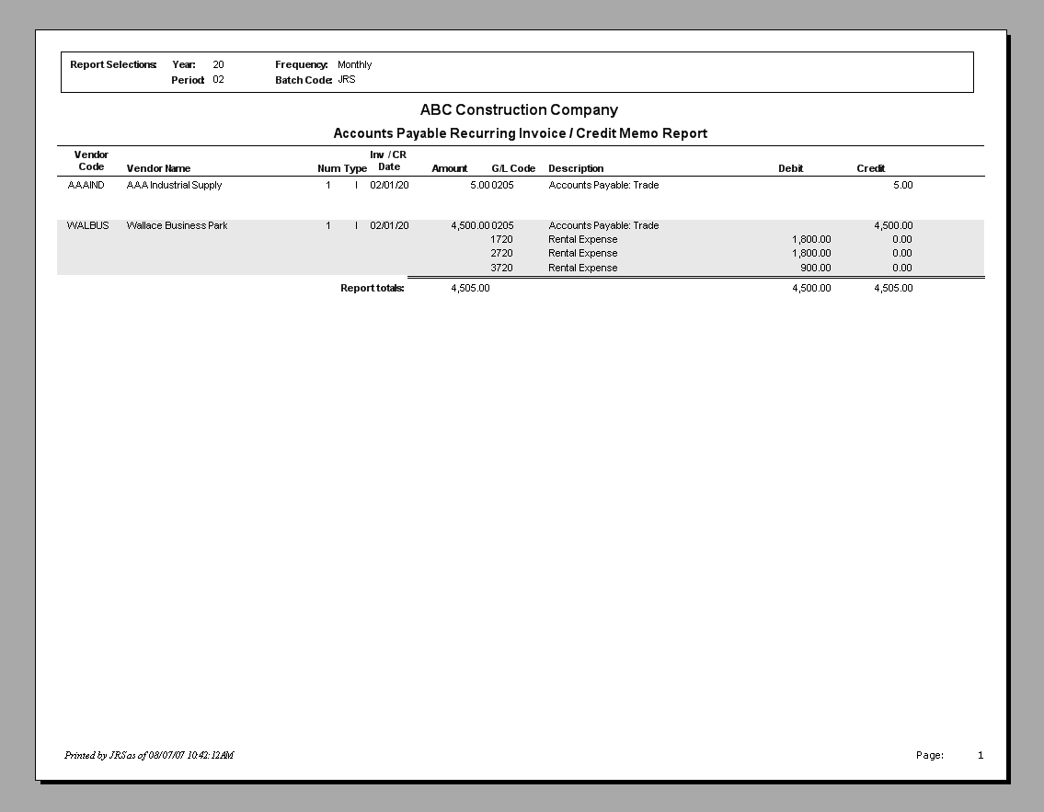Viewport: 1044px width, 812px height.
Task: Click Rental Expense description for code 3720
Action: [x=583, y=268]
